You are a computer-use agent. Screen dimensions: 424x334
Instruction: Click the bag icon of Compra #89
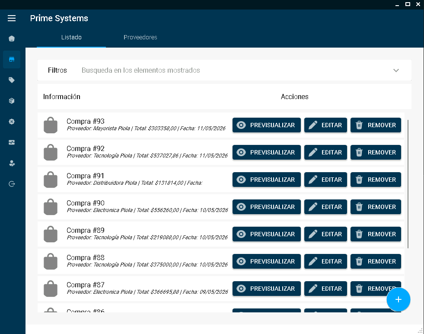tap(51, 234)
